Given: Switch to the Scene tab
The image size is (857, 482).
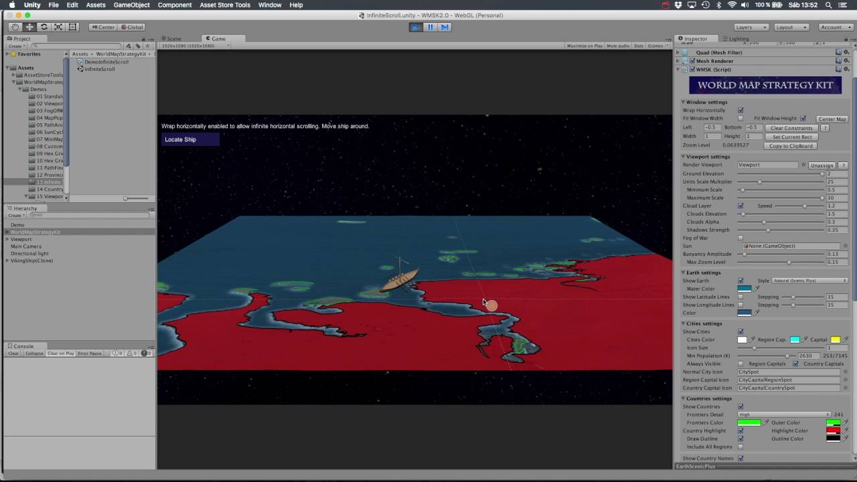Looking at the screenshot, I should [x=173, y=39].
